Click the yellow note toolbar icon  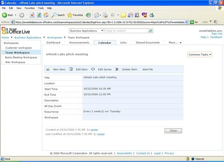(123, 15)
